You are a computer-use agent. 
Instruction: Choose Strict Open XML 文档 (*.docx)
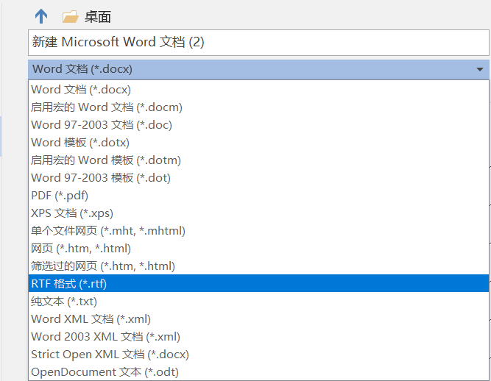(258, 355)
